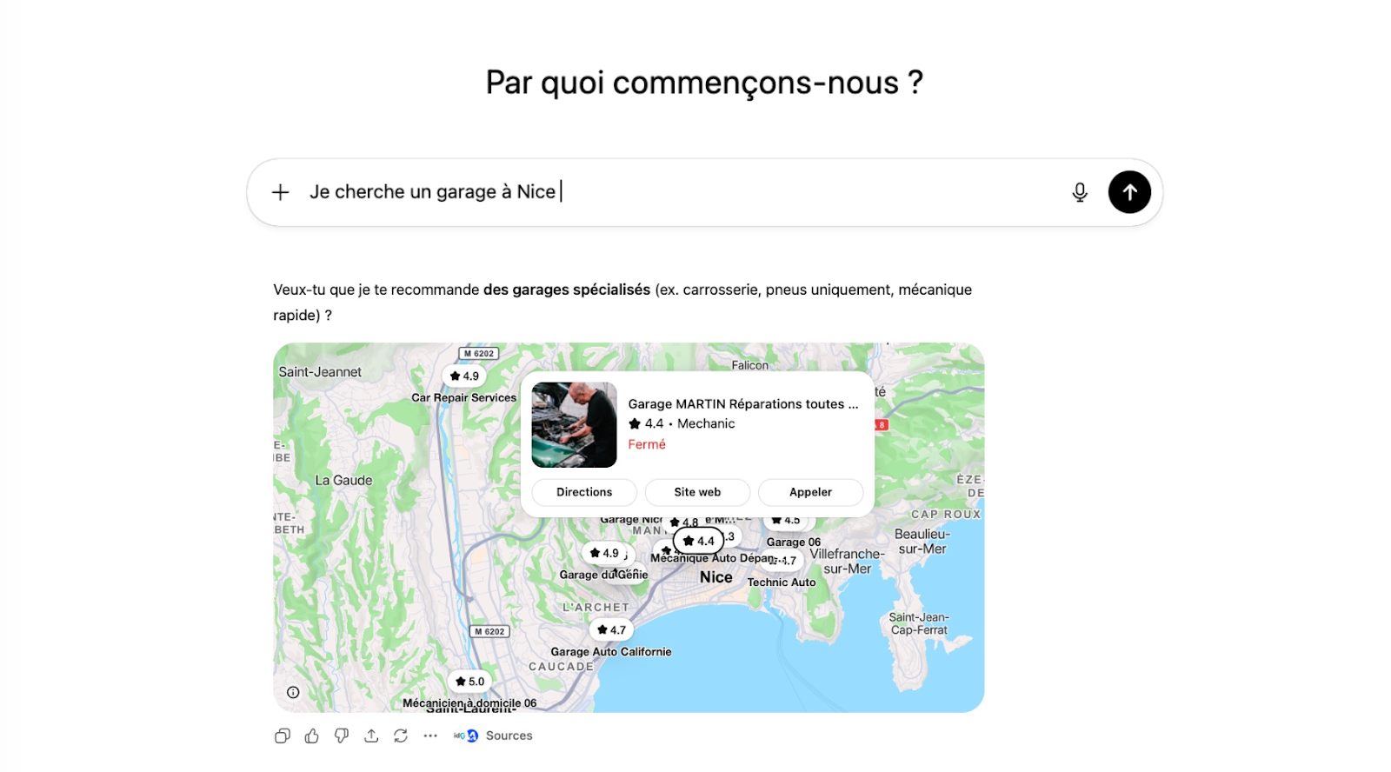
Task: Select the 4.9 pin near Garage du Génie
Action: (604, 553)
